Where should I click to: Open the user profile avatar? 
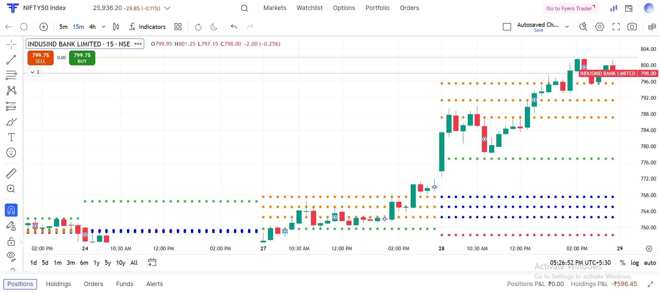click(649, 8)
